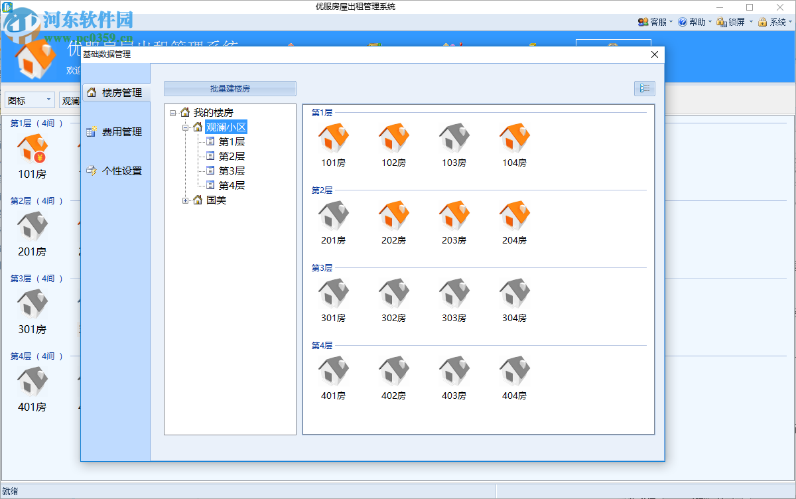Click 第1层 group header in room panel
This screenshot has height=499, width=796.
click(322, 113)
